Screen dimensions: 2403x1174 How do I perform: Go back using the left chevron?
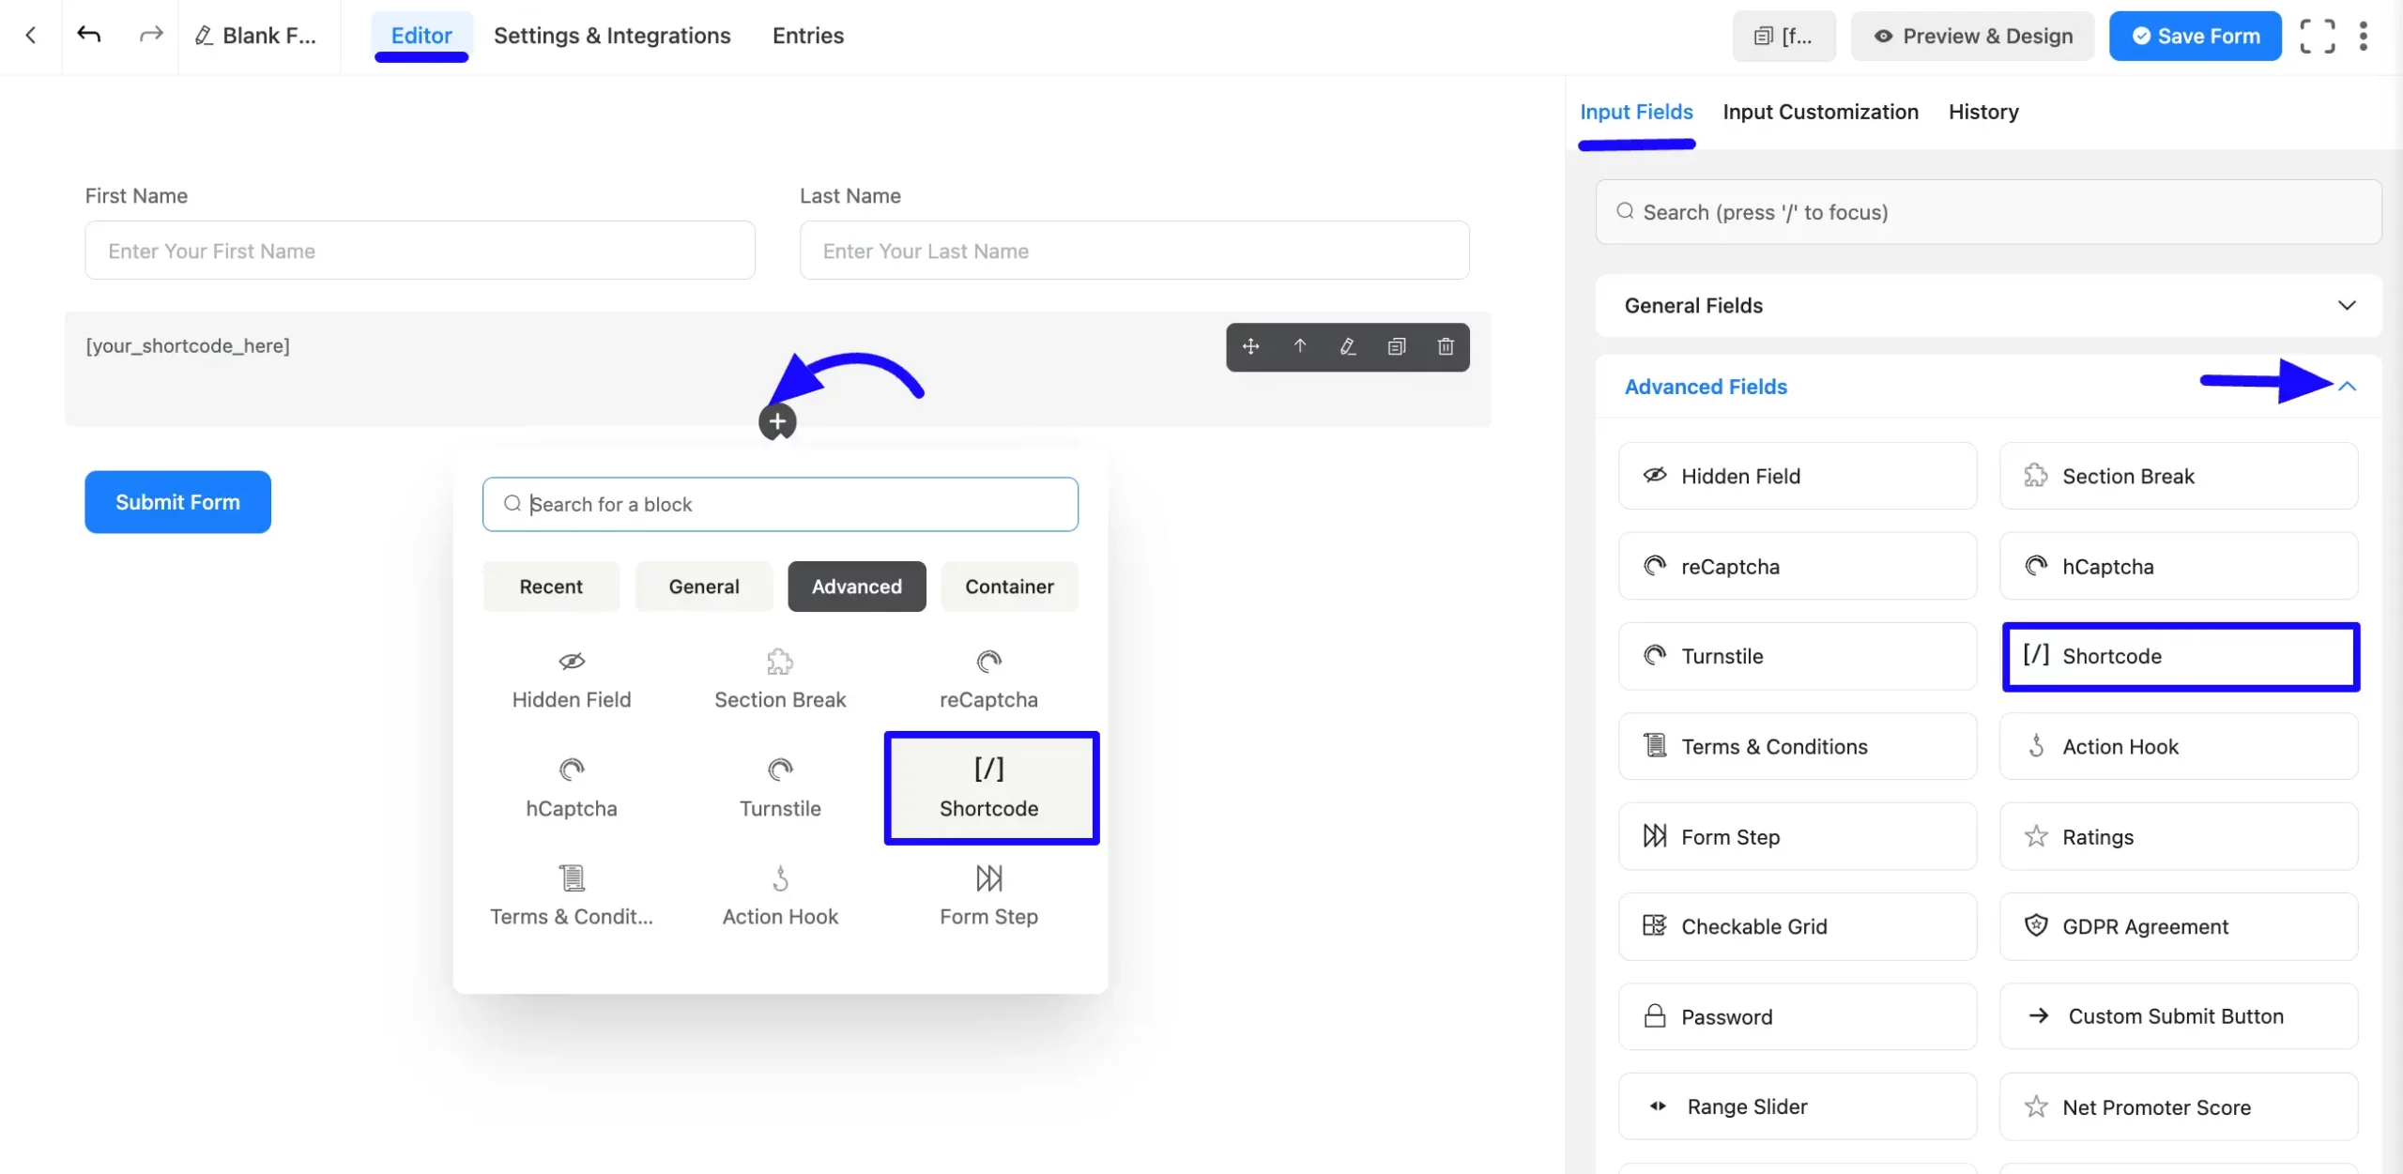tap(30, 35)
